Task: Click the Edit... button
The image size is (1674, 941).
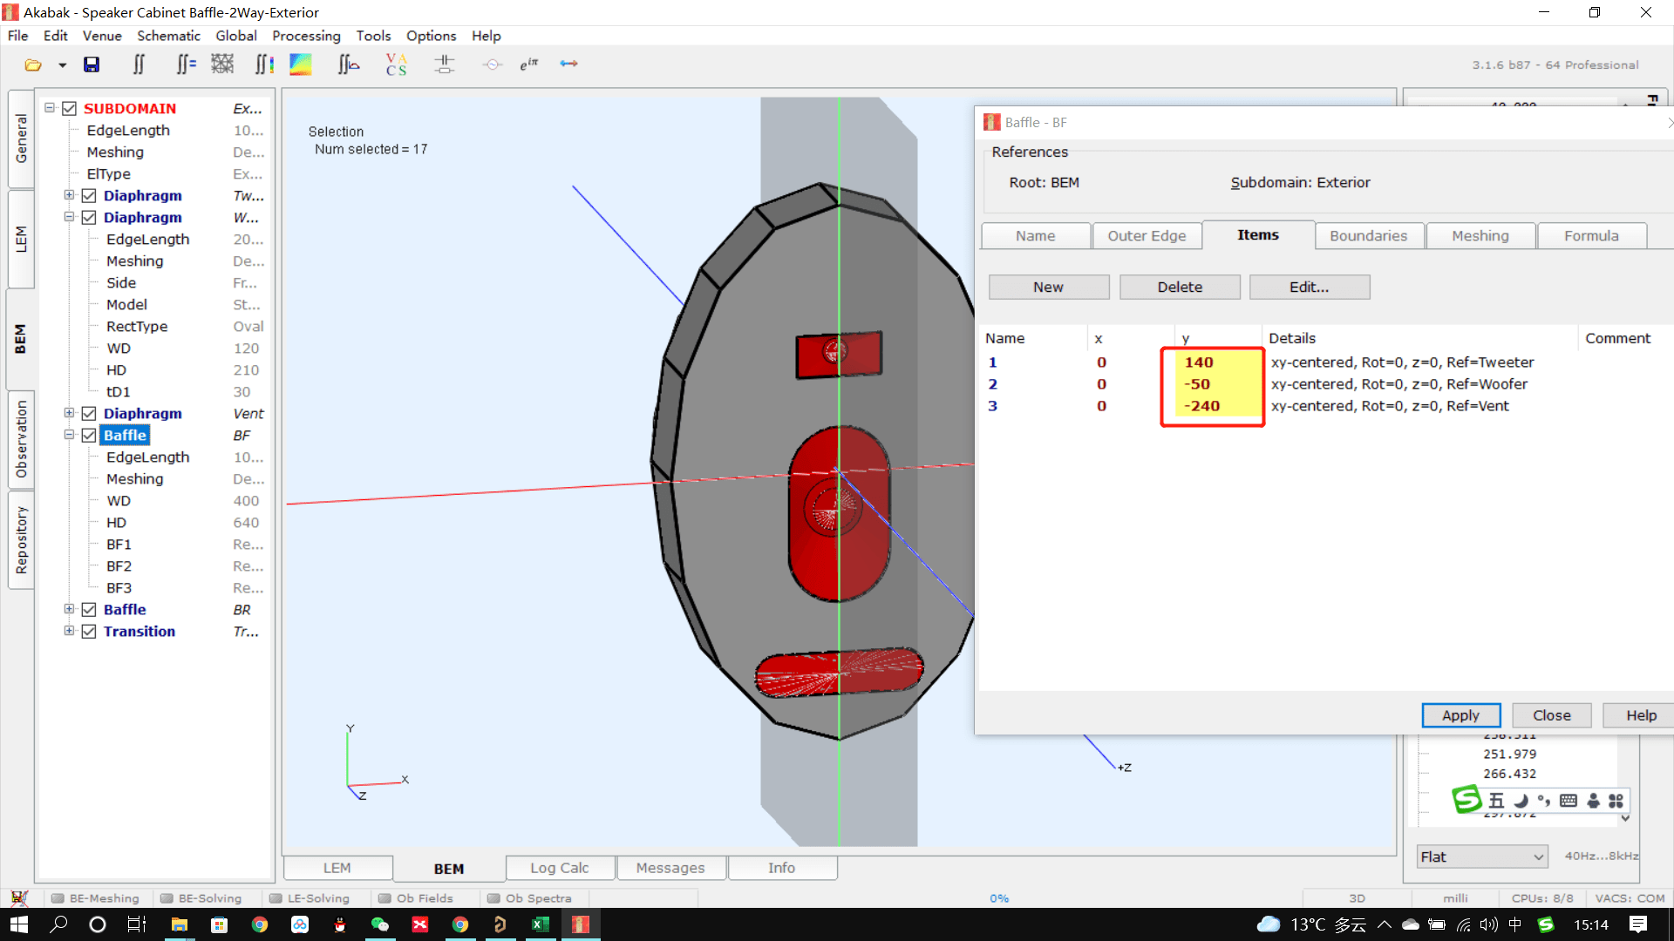Action: click(x=1310, y=288)
